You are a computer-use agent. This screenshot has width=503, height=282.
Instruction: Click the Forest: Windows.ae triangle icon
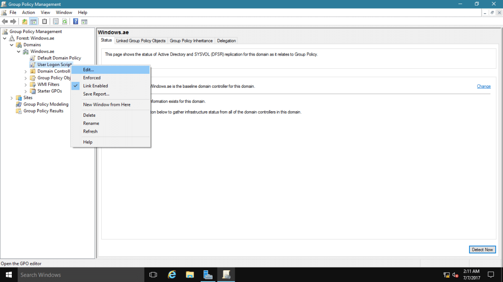point(12,38)
